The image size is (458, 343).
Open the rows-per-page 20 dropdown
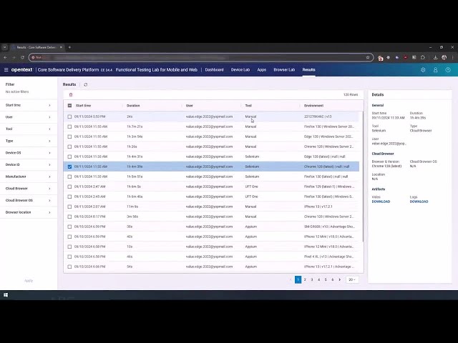352,279
